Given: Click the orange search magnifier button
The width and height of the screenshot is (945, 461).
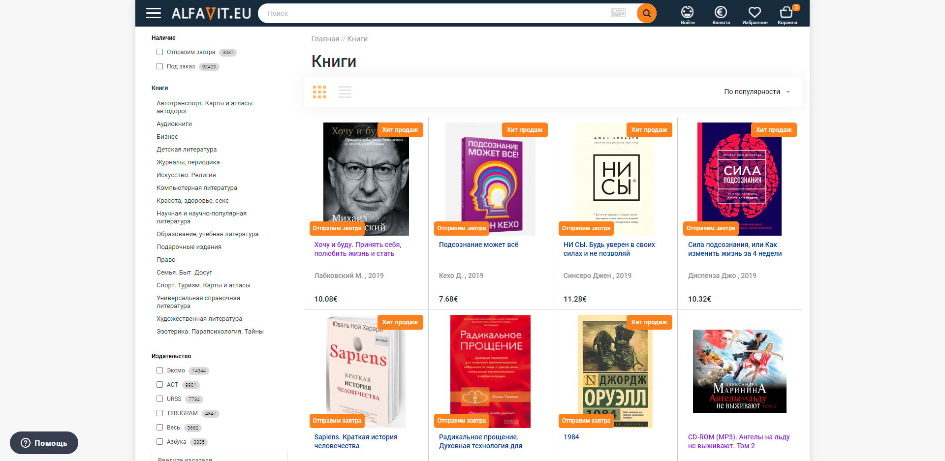Looking at the screenshot, I should tap(646, 13).
